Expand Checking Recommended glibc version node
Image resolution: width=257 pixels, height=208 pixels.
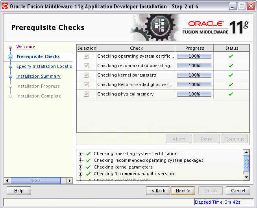80,174
